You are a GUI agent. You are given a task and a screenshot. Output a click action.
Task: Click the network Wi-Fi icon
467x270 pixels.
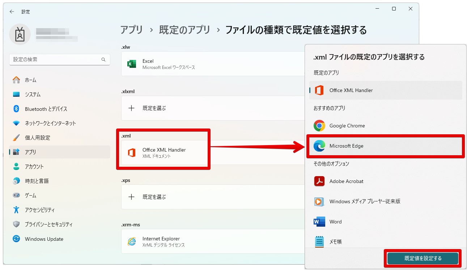click(x=16, y=123)
